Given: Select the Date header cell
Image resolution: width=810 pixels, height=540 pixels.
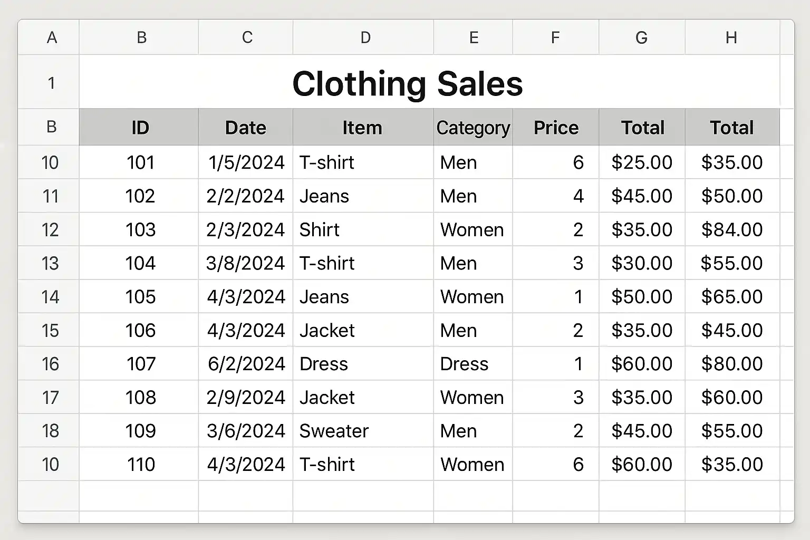Looking at the screenshot, I should pos(245,128).
